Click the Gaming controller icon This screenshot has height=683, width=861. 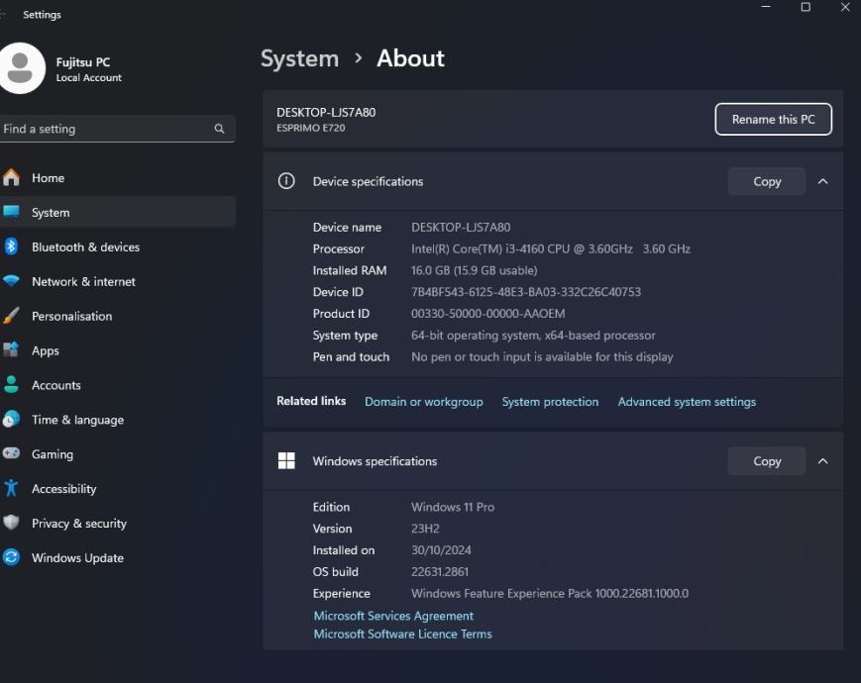[x=12, y=454]
